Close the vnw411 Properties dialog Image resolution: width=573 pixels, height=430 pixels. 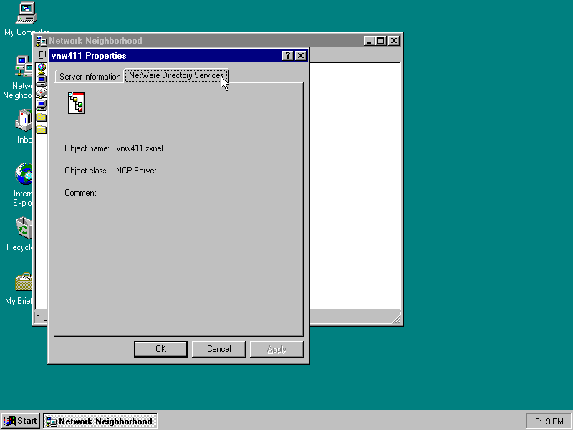click(300, 56)
